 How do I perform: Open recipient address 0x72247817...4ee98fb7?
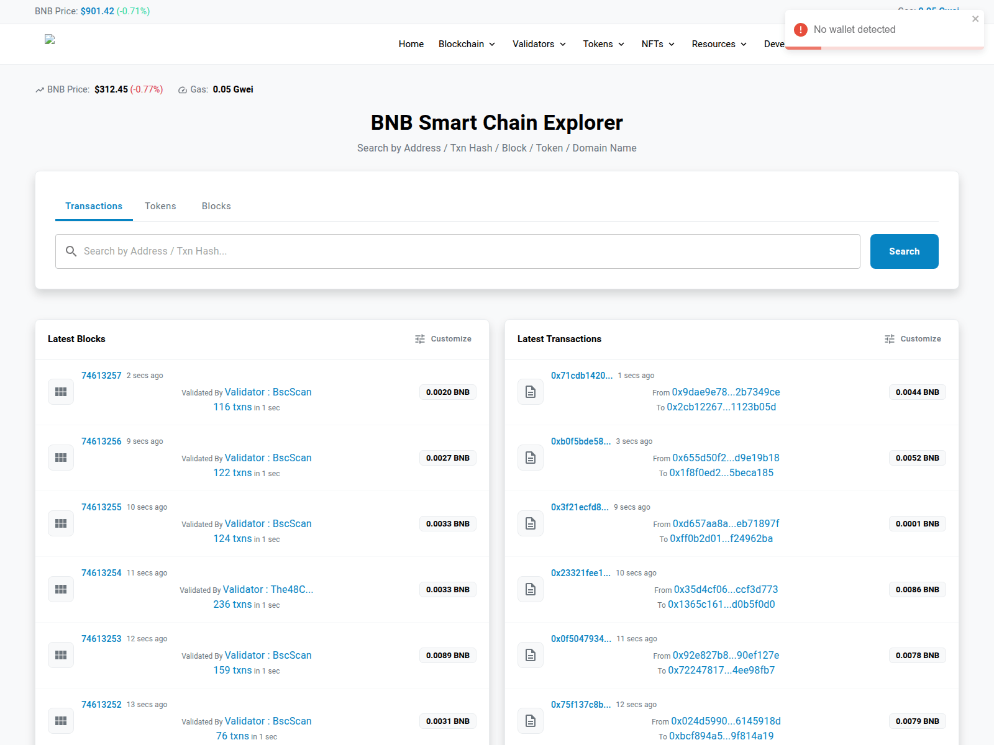[x=721, y=670]
